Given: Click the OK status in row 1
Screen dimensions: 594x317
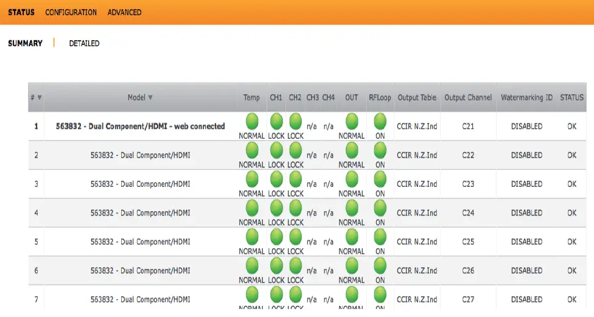Looking at the screenshot, I should click(571, 126).
